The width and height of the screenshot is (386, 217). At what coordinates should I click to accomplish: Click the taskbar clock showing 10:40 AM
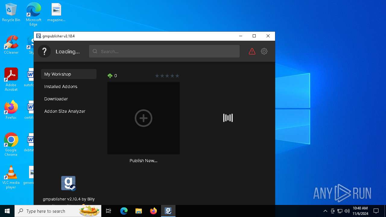[x=360, y=211]
